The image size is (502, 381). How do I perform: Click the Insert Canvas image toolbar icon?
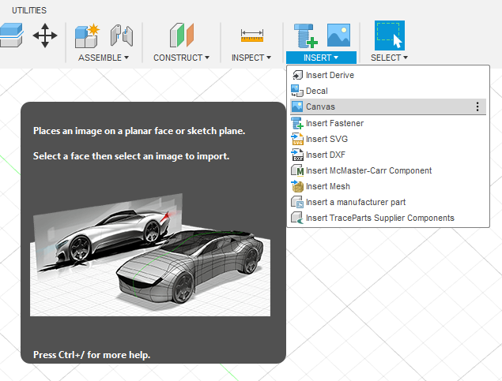(x=338, y=35)
